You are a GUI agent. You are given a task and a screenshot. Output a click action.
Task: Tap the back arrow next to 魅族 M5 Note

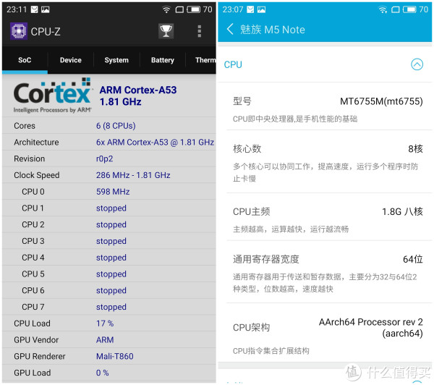[x=230, y=29]
